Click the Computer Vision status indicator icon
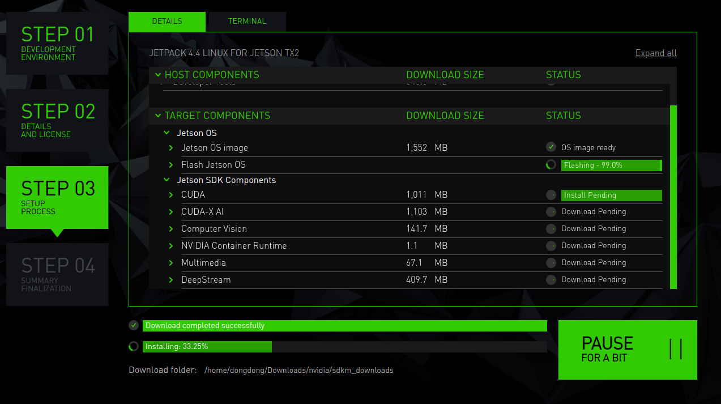The width and height of the screenshot is (721, 404). 551,229
